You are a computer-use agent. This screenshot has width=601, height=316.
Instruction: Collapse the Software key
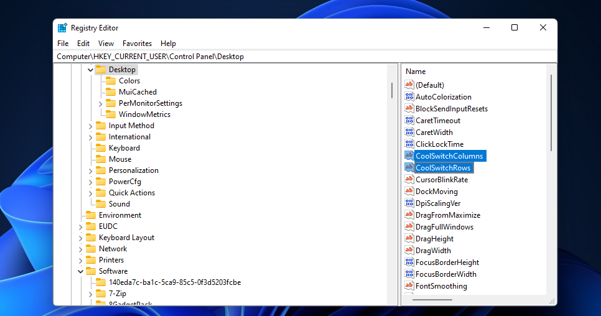tap(80, 271)
